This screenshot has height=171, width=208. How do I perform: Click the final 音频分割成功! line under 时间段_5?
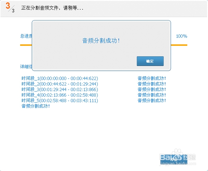[x=36, y=106]
